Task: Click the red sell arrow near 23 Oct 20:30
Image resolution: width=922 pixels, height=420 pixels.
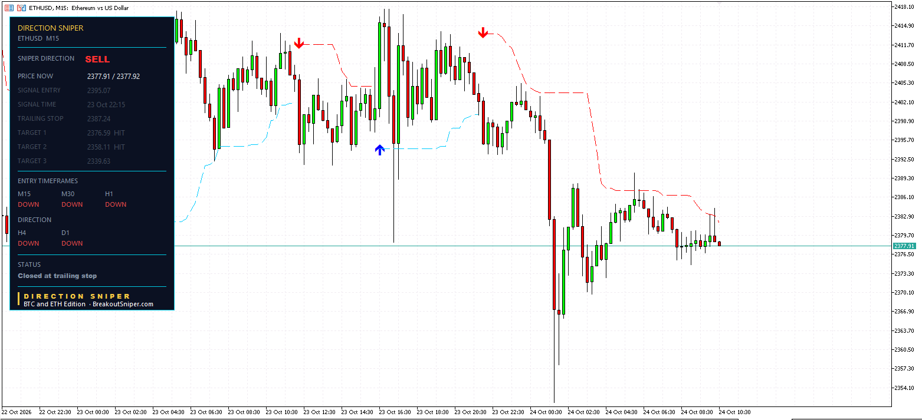Action: point(483,33)
